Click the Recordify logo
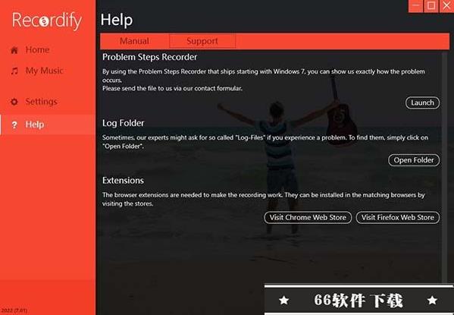This screenshot has width=454, height=315. [47, 20]
